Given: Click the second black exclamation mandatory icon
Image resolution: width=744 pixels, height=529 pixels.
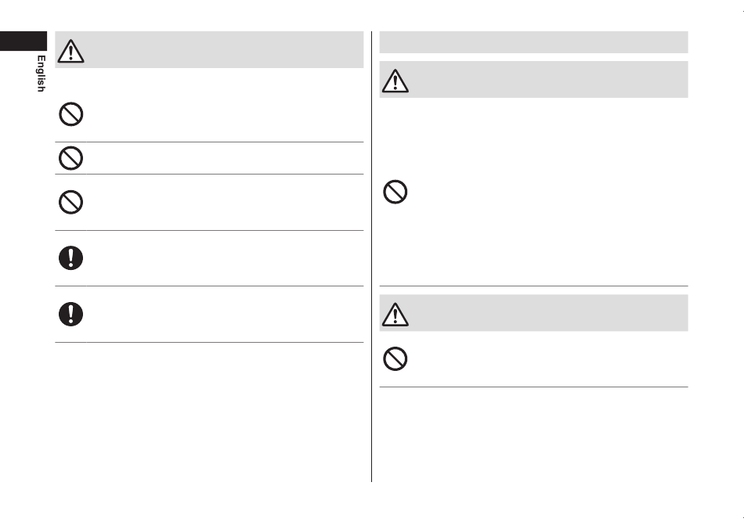Looking at the screenshot, I should pyautogui.click(x=70, y=314).
